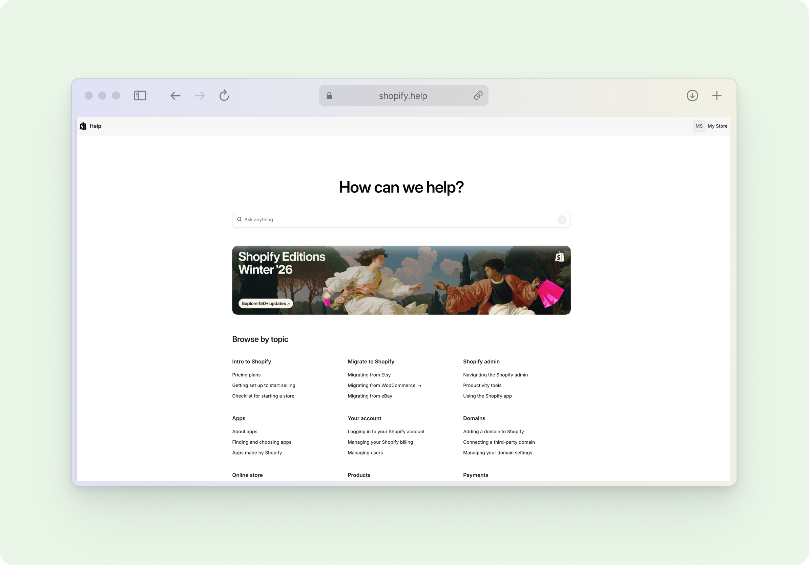Click the How can we help? heading
The image size is (809, 565).
401,187
